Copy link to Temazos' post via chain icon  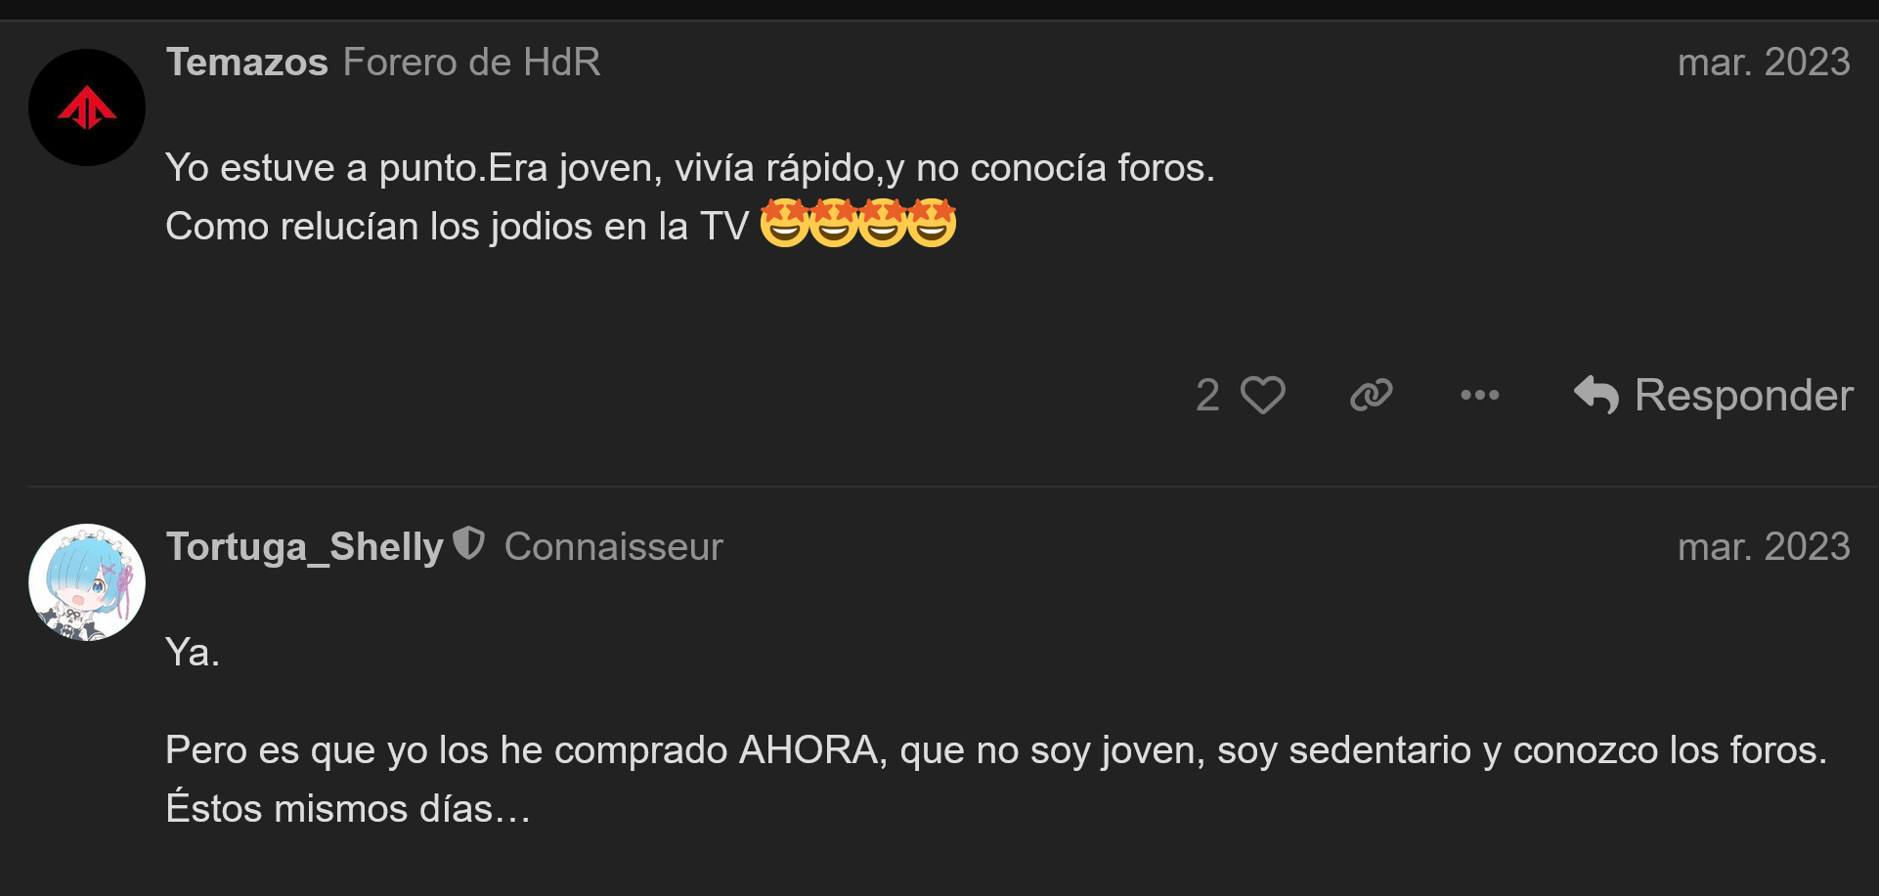(x=1371, y=396)
